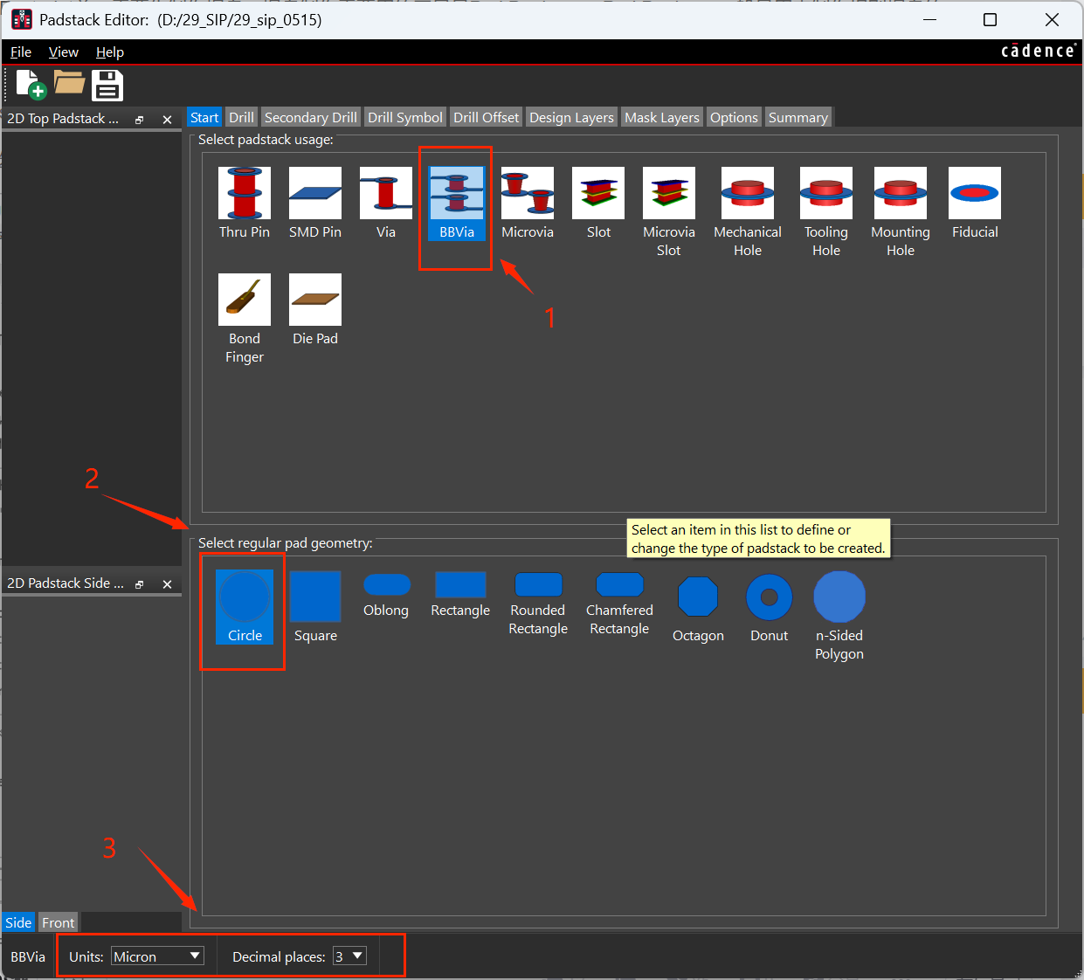Choose the Circle pad geometry
The image size is (1084, 980).
(x=245, y=607)
